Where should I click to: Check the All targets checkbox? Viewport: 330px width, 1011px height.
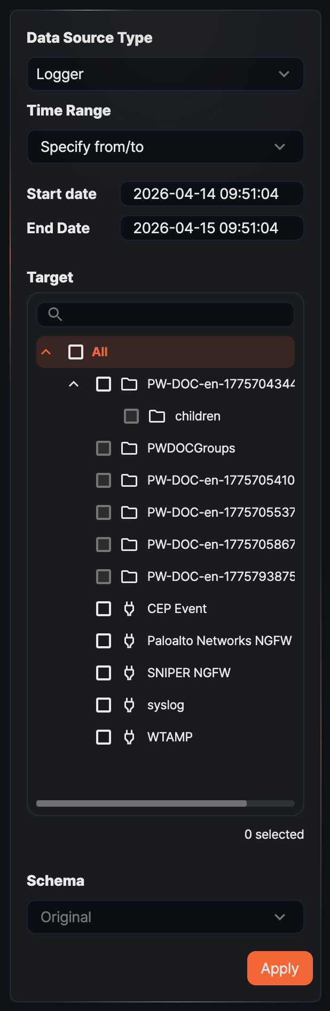76,352
